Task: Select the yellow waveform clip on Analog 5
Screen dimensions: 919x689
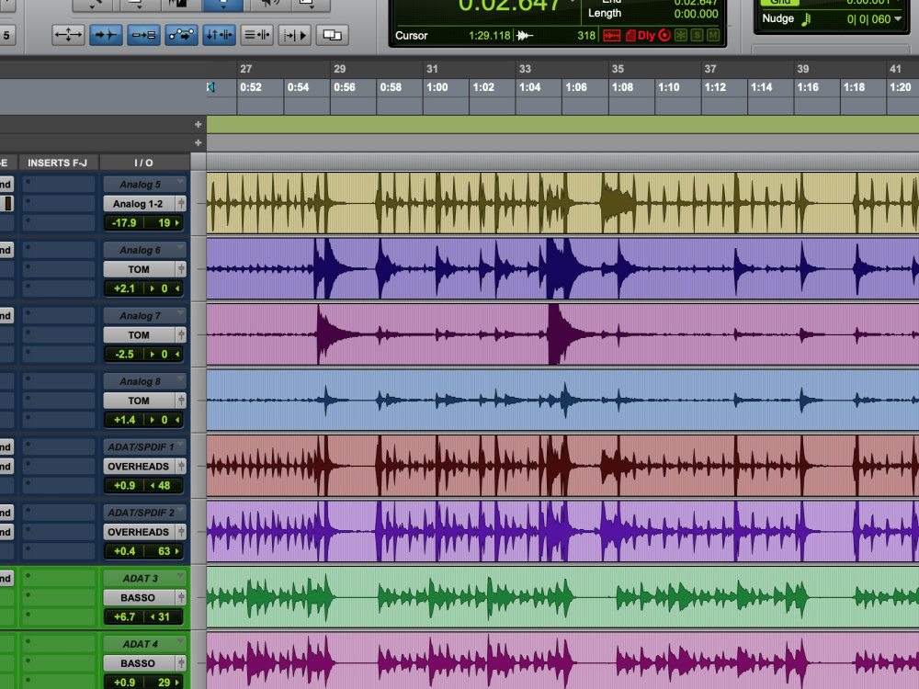Action: [x=562, y=203]
